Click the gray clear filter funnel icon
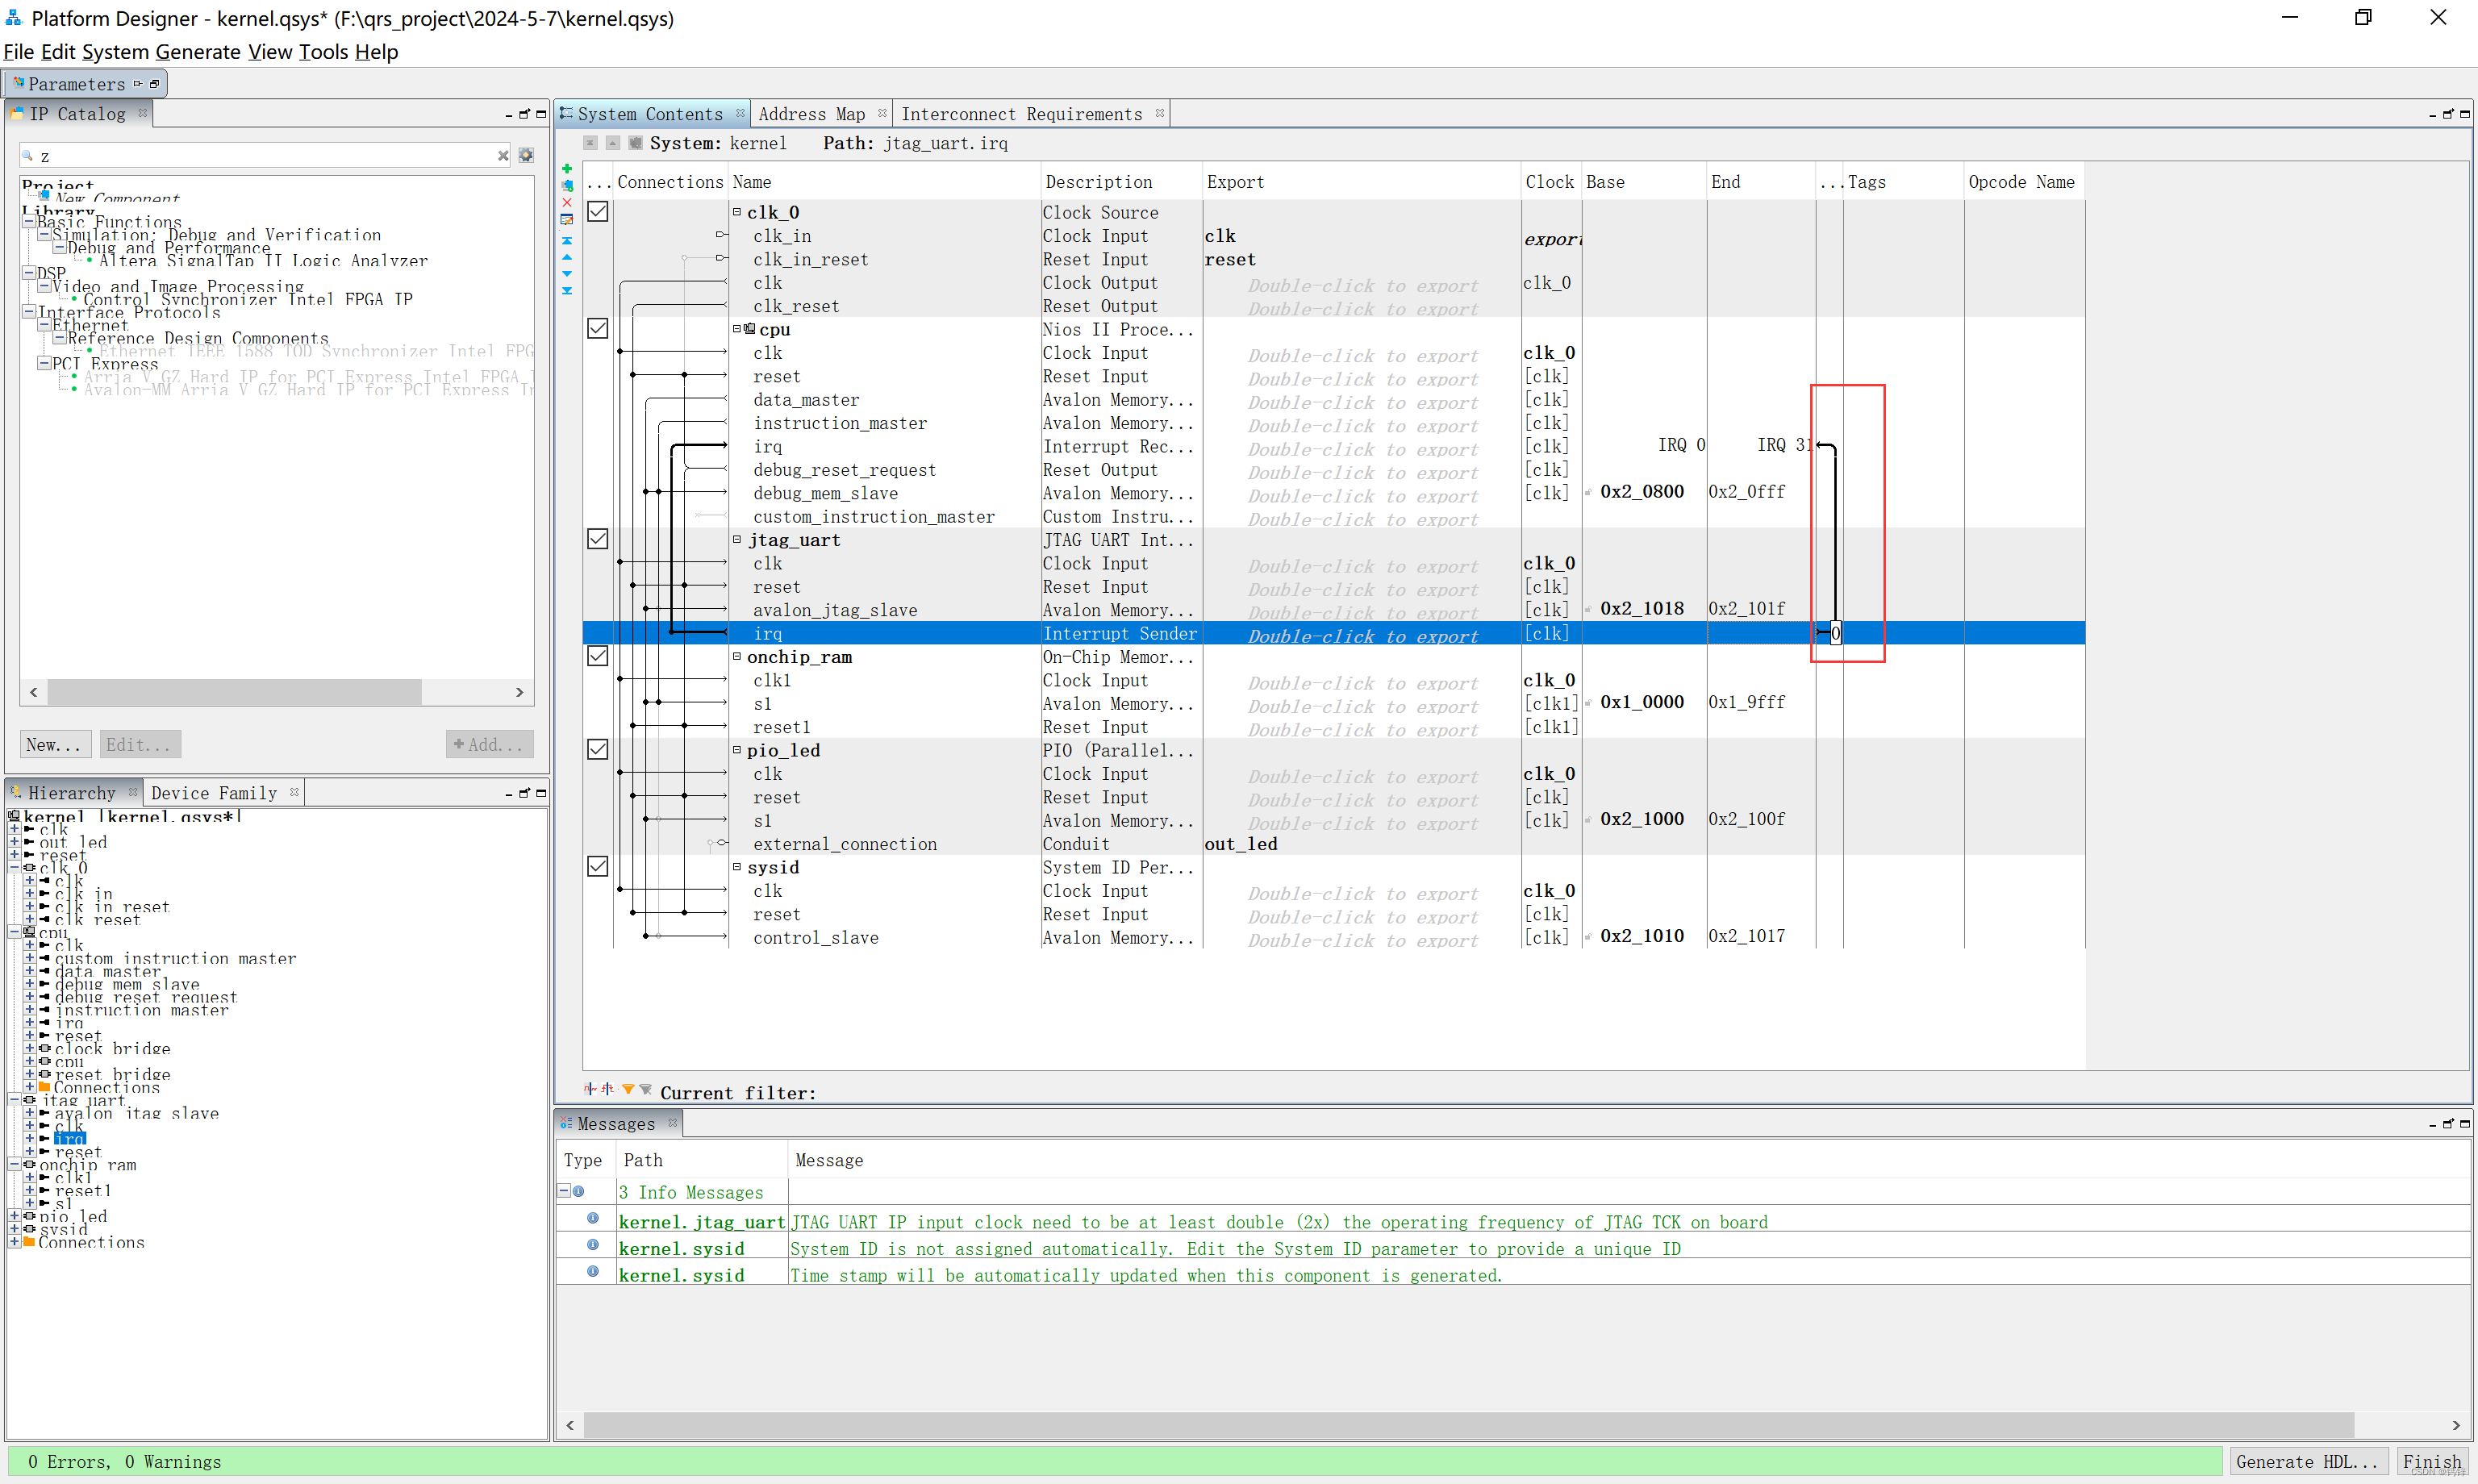The height and width of the screenshot is (1484, 2478). point(646,1089)
